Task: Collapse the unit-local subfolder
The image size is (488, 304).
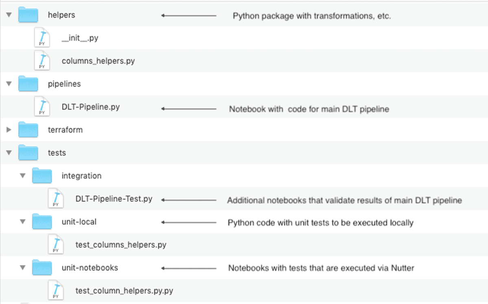Action: pyautogui.click(x=23, y=222)
